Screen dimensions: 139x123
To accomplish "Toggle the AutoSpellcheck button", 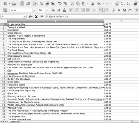I will [x=65, y=4].
